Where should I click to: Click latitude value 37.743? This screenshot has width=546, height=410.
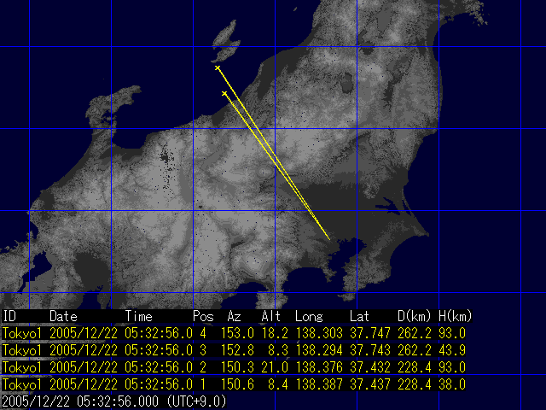(370, 350)
